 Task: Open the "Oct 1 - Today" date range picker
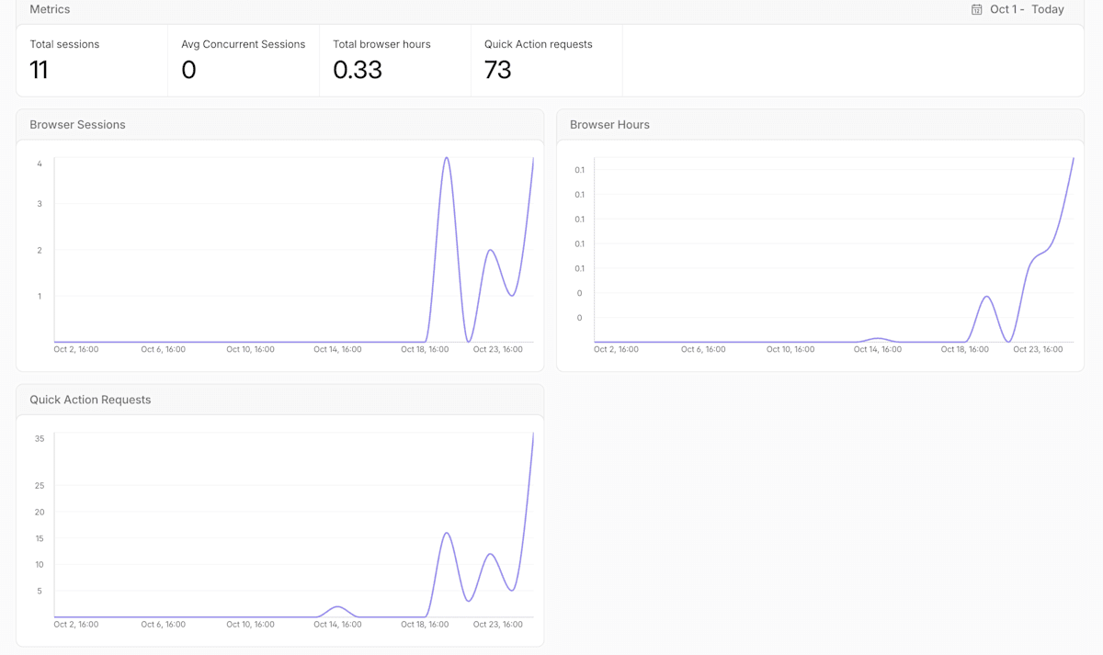pyautogui.click(x=1018, y=9)
